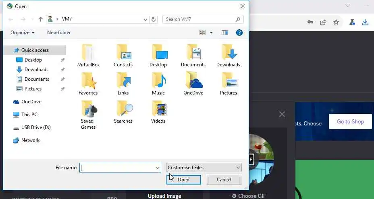This screenshot has height=199, width=374.
Task: Bookmark this page with star icon
Action: [336, 22]
